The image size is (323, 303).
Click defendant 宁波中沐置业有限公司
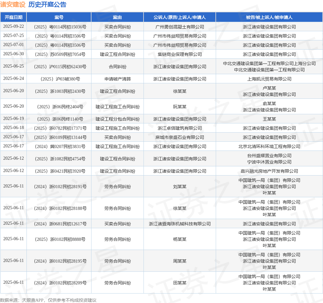point(269,162)
